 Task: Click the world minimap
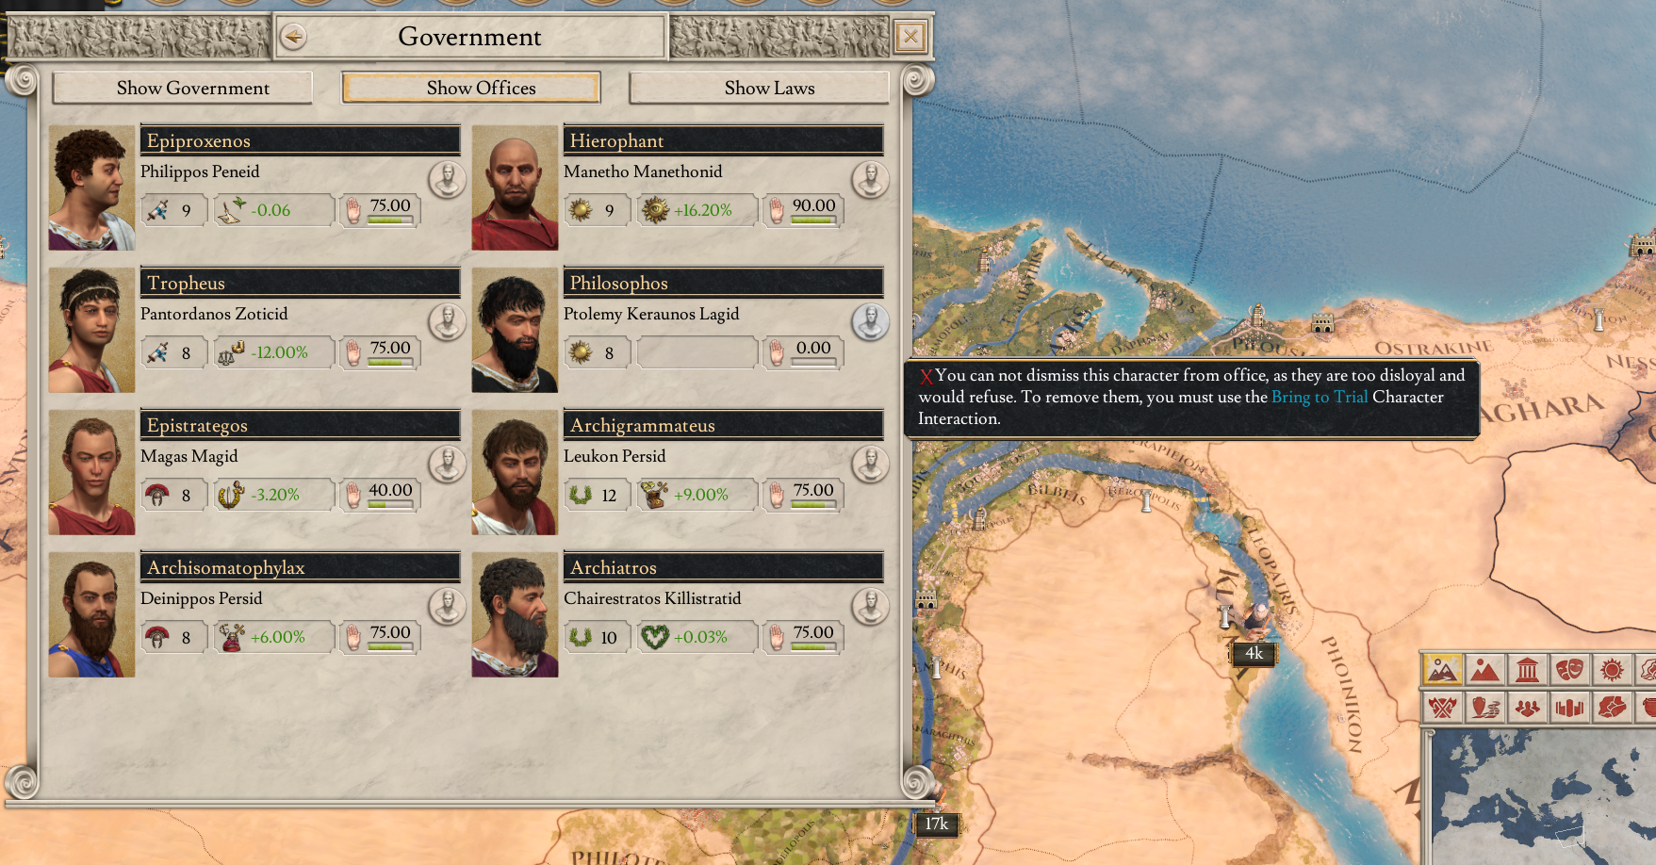(1544, 798)
